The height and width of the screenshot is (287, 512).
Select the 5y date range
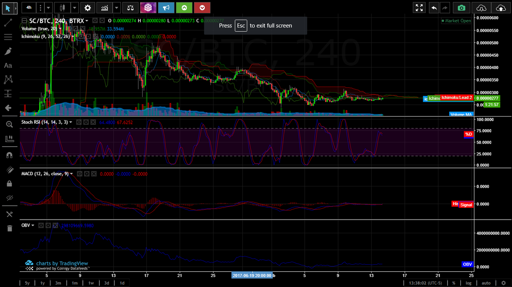click(27, 283)
